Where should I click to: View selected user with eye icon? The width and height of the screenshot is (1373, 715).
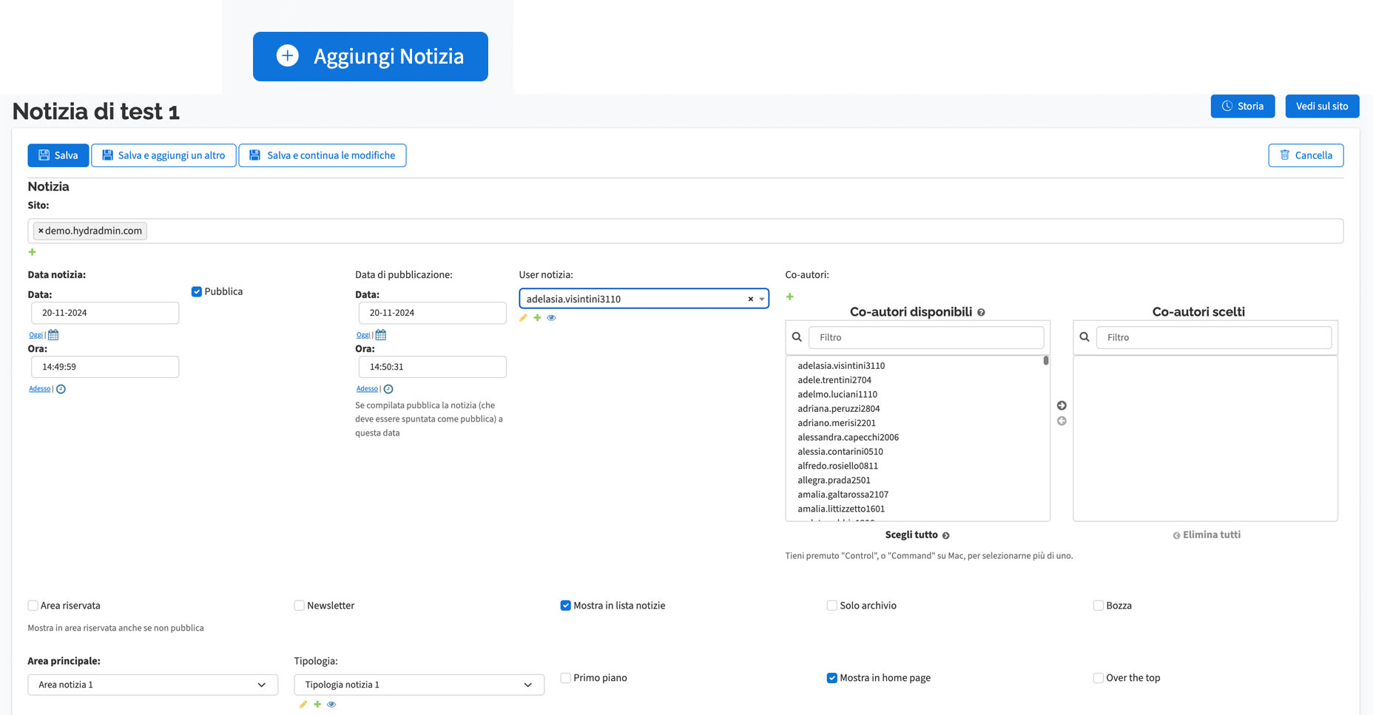[x=551, y=318]
